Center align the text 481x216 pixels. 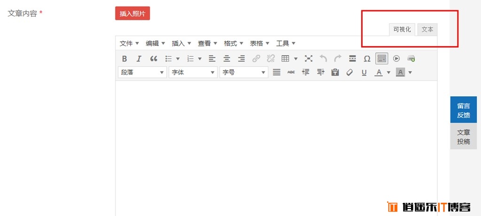(x=226, y=59)
